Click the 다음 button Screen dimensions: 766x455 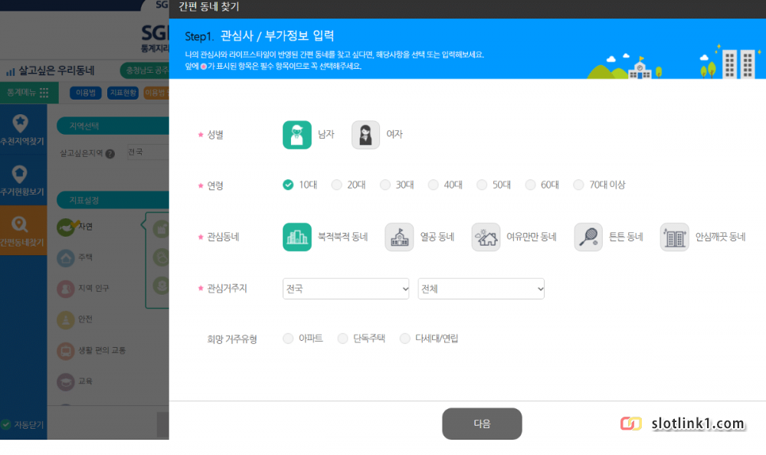click(482, 424)
